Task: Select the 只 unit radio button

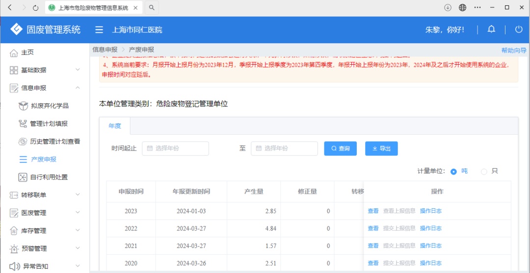Action: point(484,172)
